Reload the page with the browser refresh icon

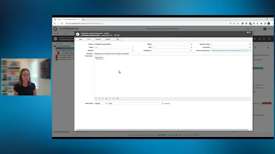click(62, 24)
